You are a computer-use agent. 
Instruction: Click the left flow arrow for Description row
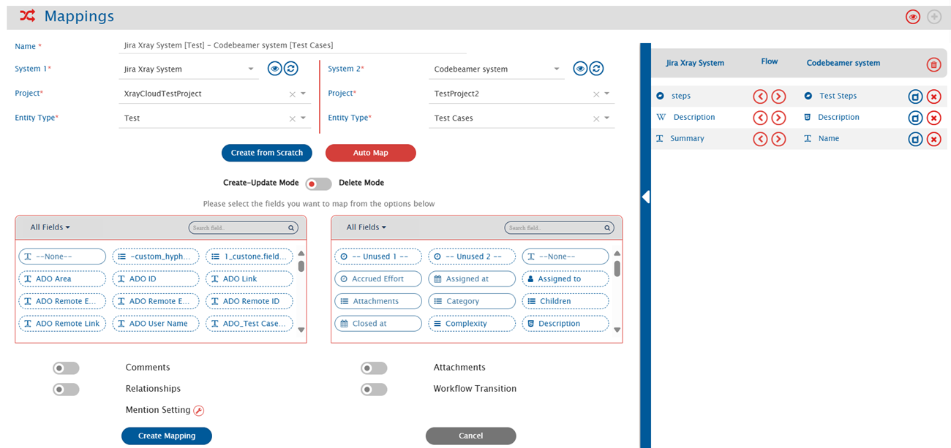coord(760,118)
